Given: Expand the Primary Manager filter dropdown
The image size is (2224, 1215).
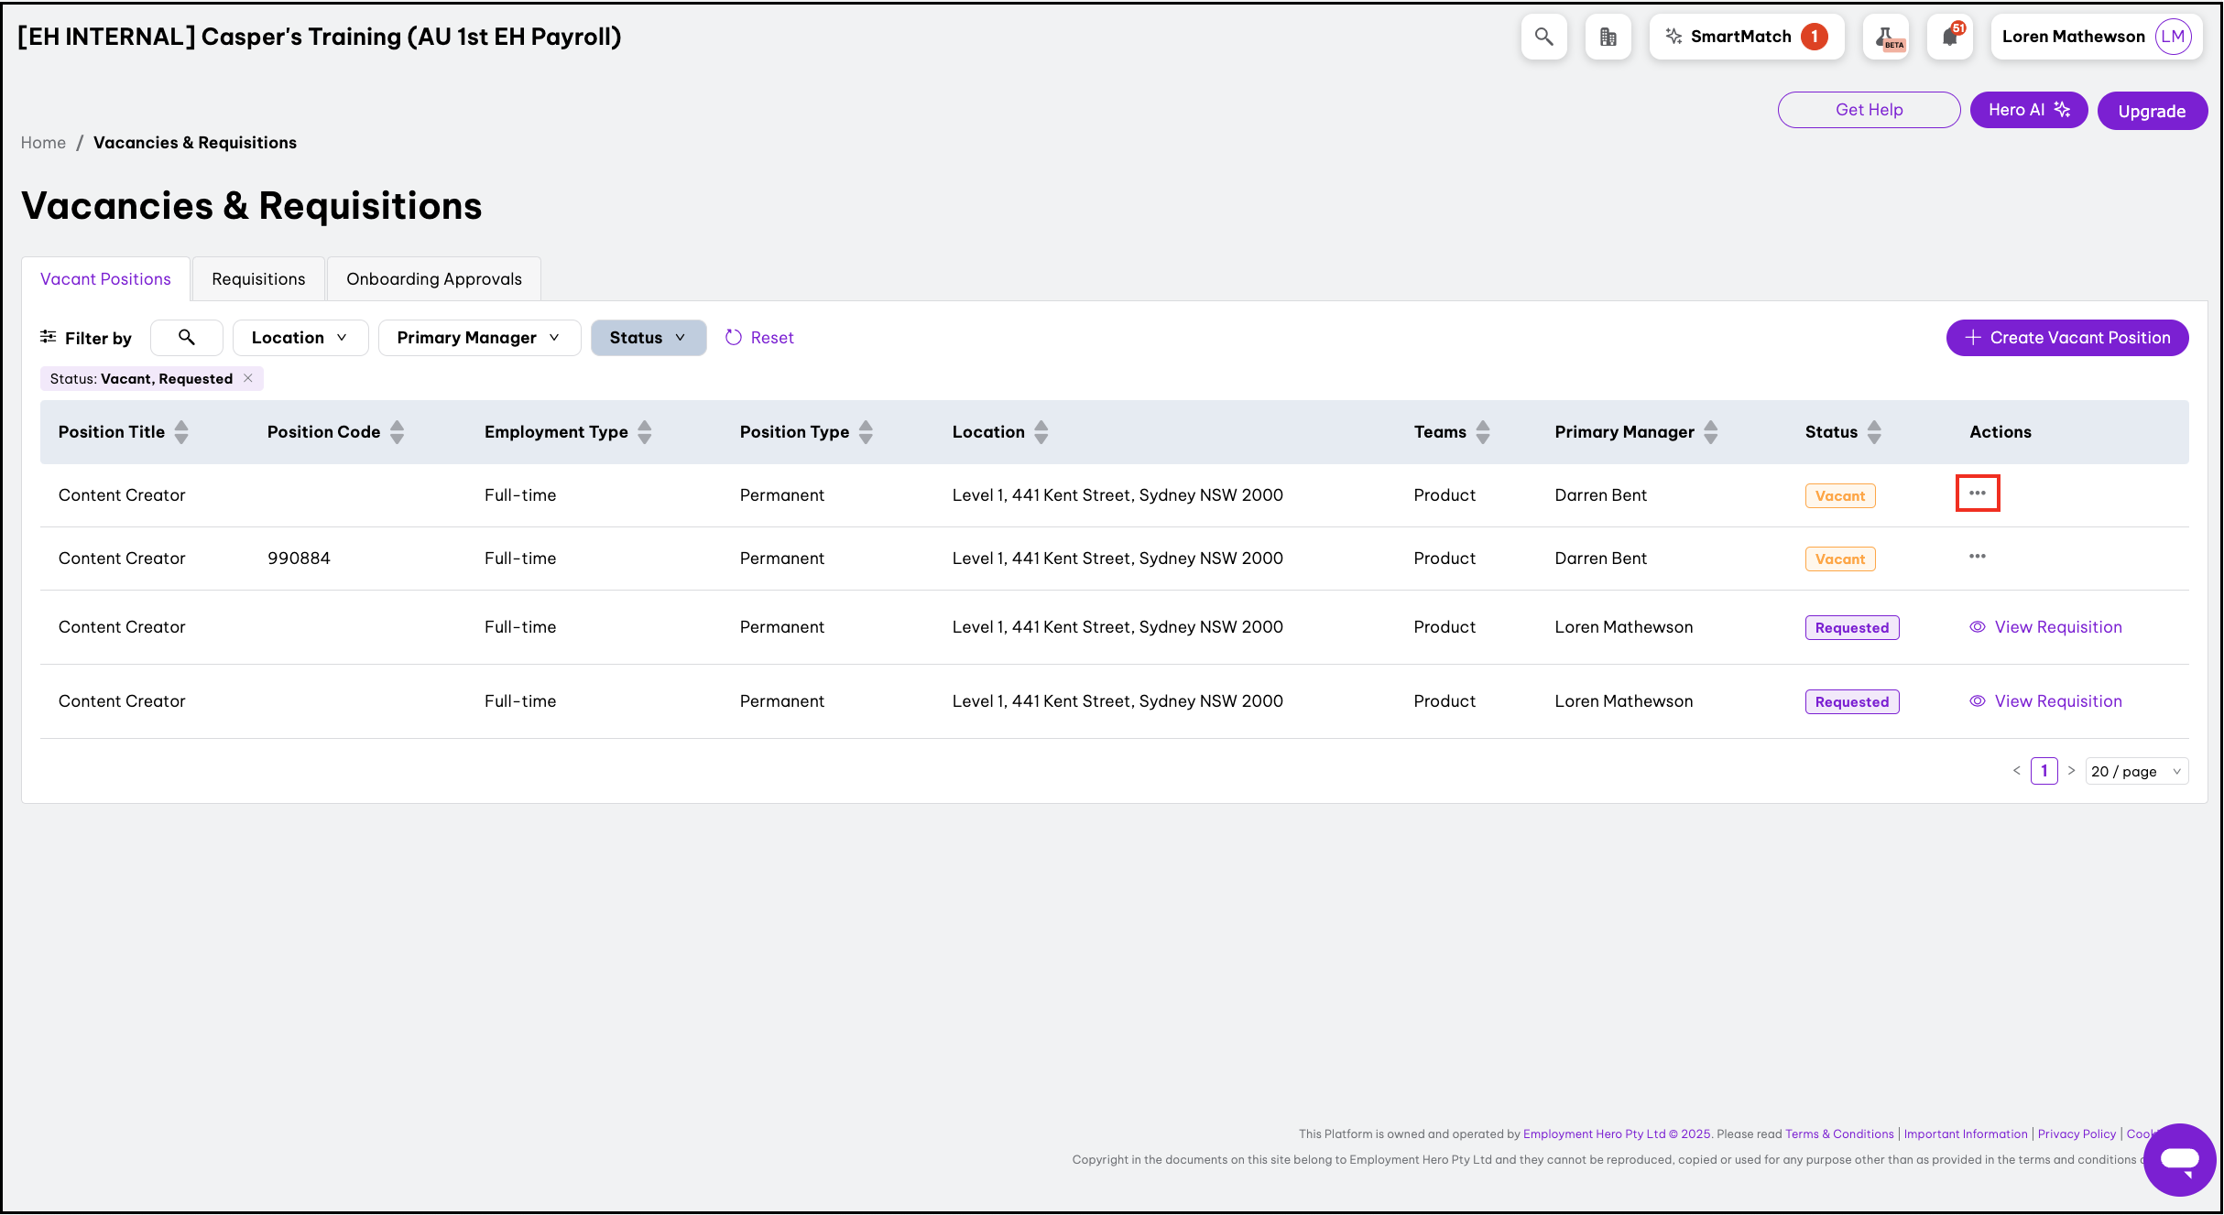Looking at the screenshot, I should coord(478,338).
